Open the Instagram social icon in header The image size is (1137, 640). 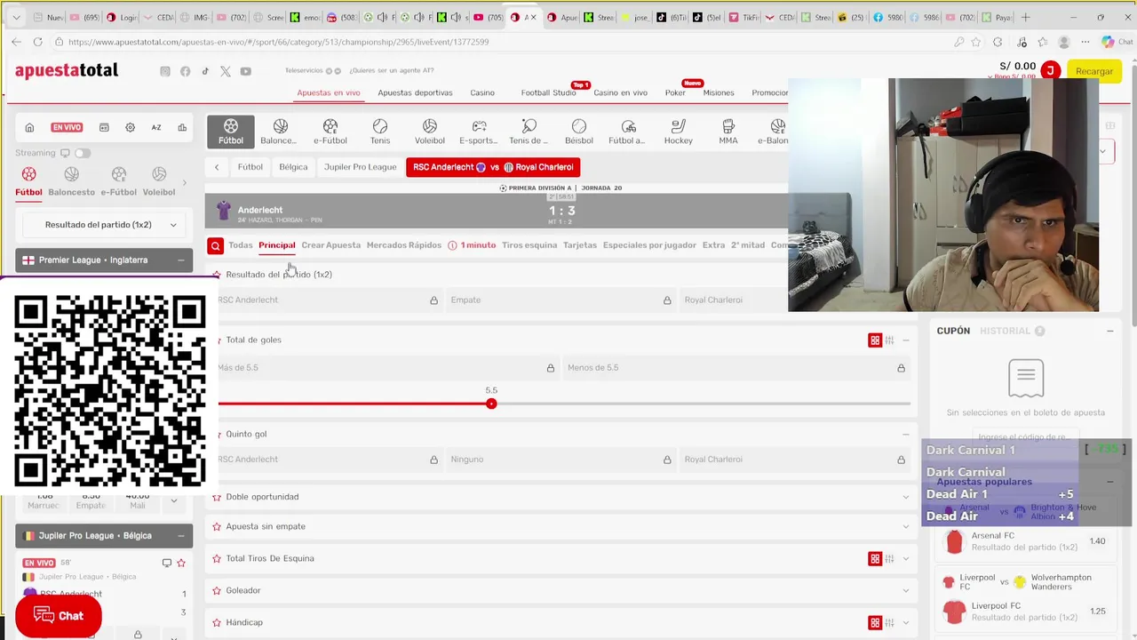164,71
